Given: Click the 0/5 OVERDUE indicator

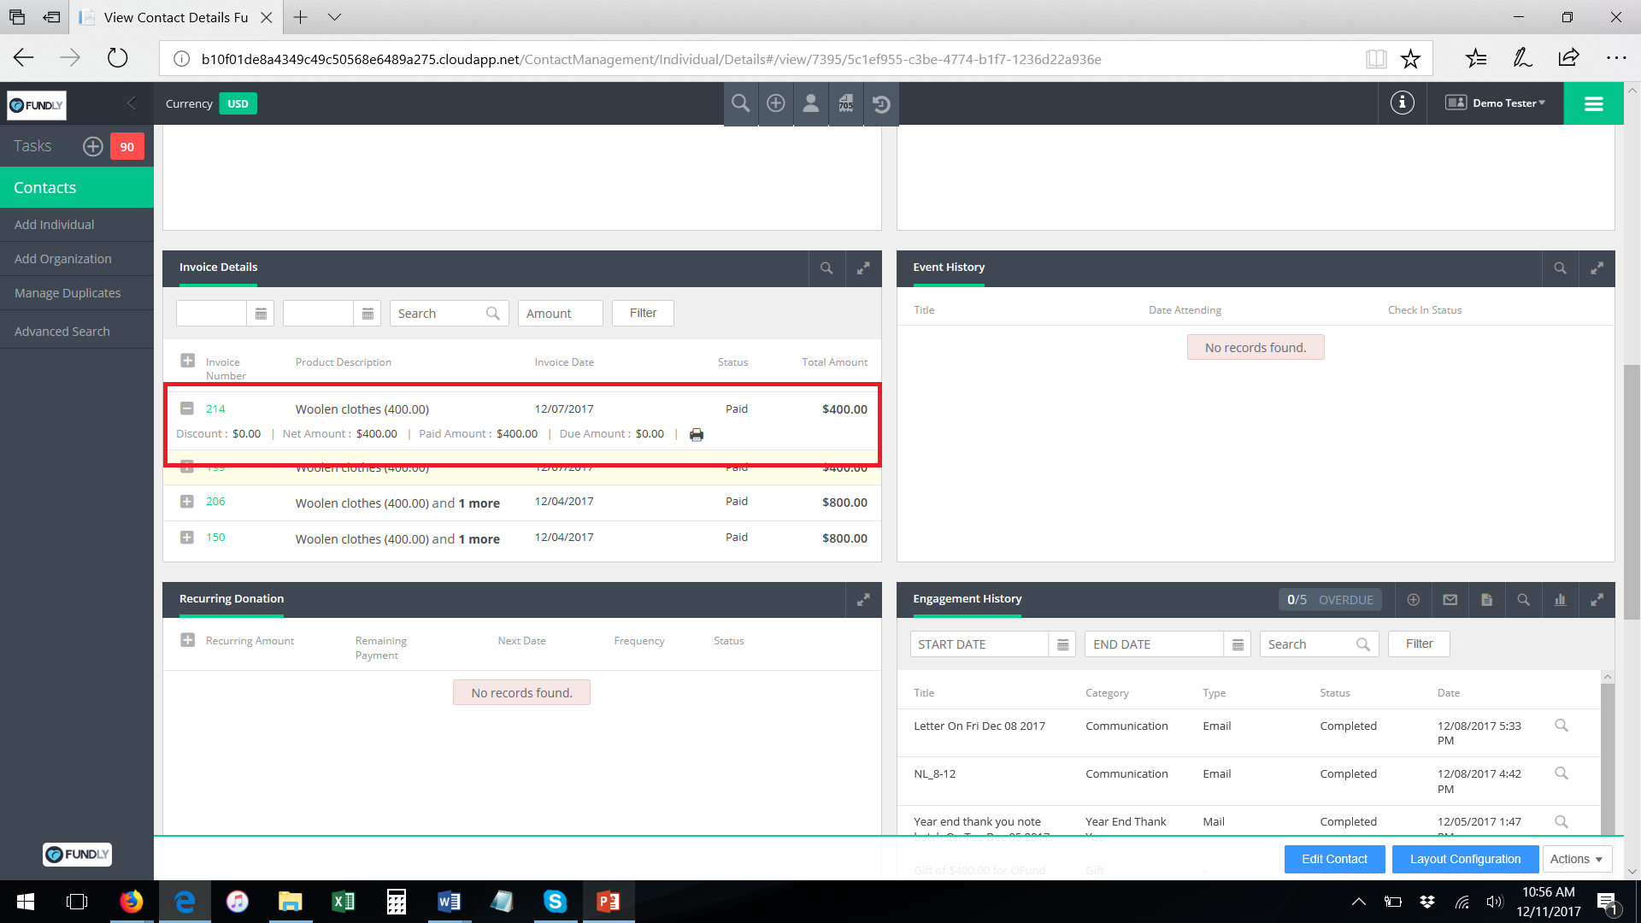Looking at the screenshot, I should pos(1330,600).
